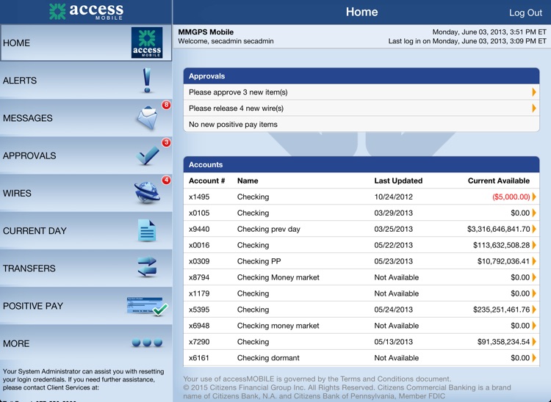Click 'Checking Money market' for x8794
551x402 pixels.
tap(278, 277)
